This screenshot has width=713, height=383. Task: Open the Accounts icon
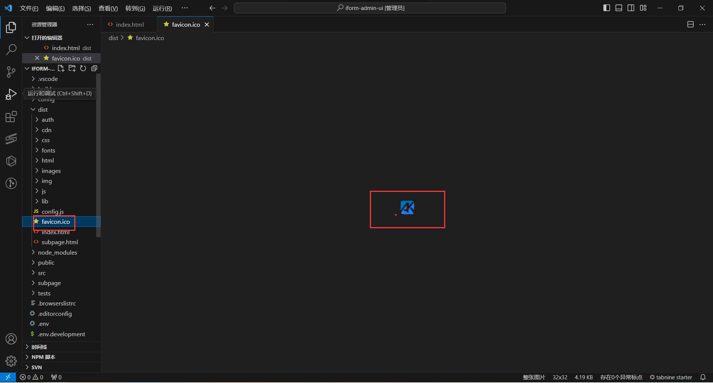tap(11, 339)
